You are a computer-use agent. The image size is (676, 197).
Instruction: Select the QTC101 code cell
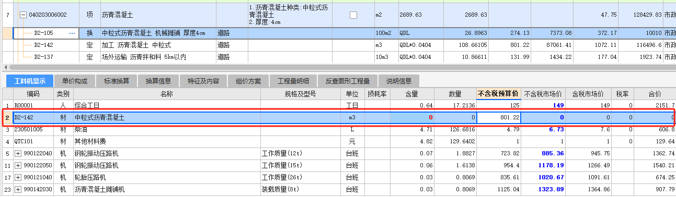[33, 141]
